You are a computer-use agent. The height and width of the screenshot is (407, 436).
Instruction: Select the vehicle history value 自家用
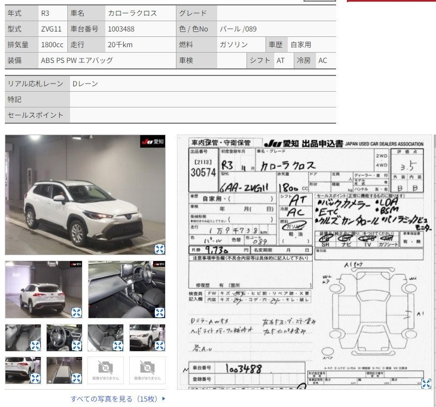click(x=301, y=44)
